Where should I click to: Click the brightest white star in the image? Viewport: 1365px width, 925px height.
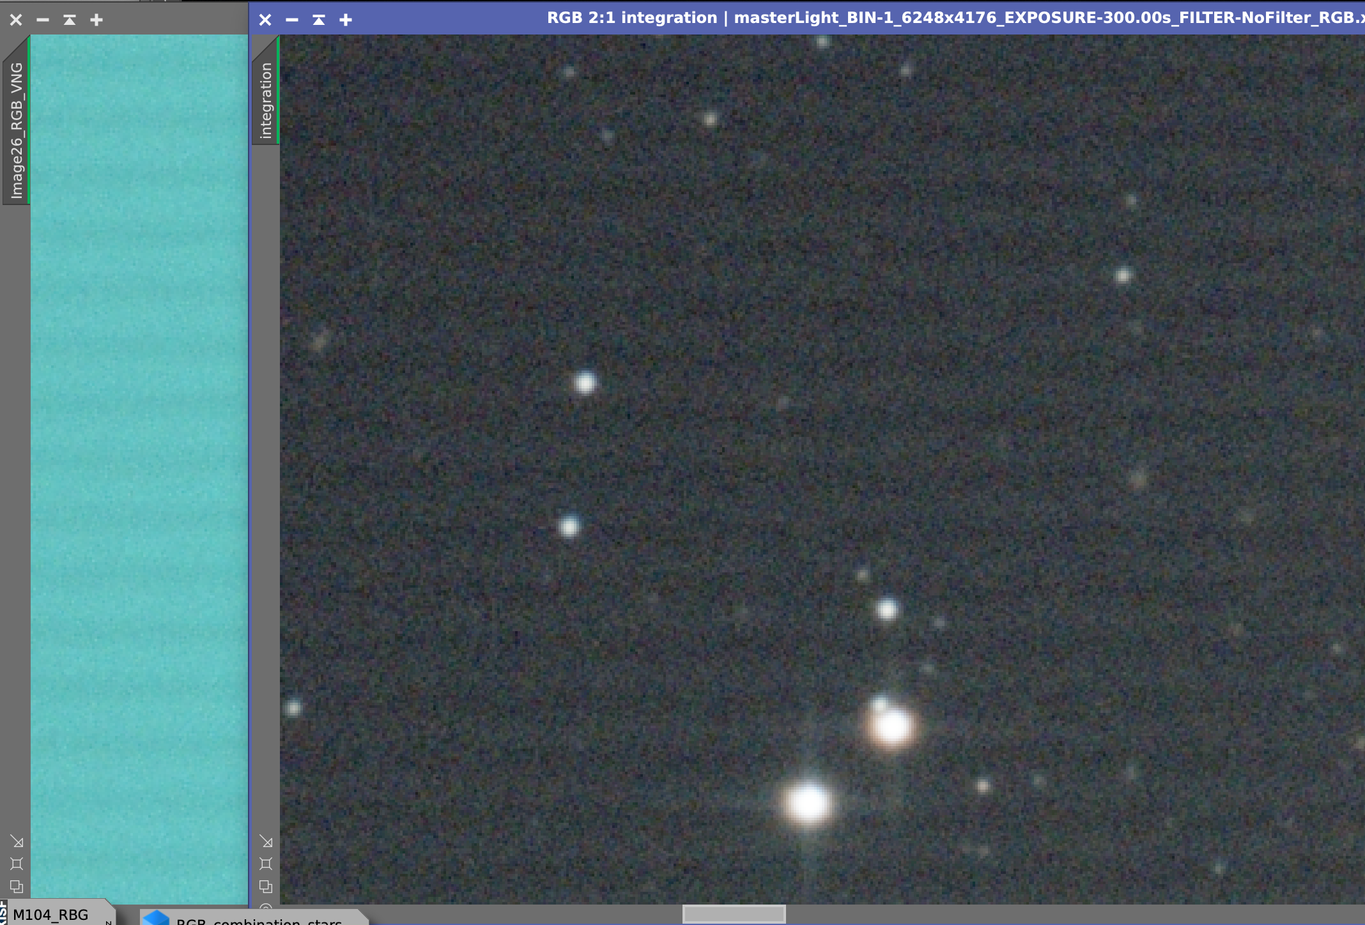point(808,802)
